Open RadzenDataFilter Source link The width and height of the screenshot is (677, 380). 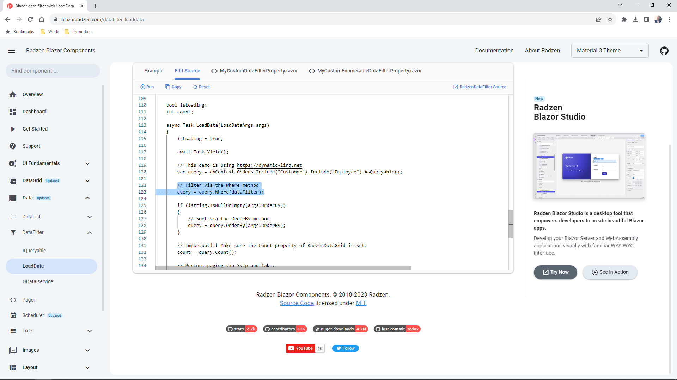480,87
